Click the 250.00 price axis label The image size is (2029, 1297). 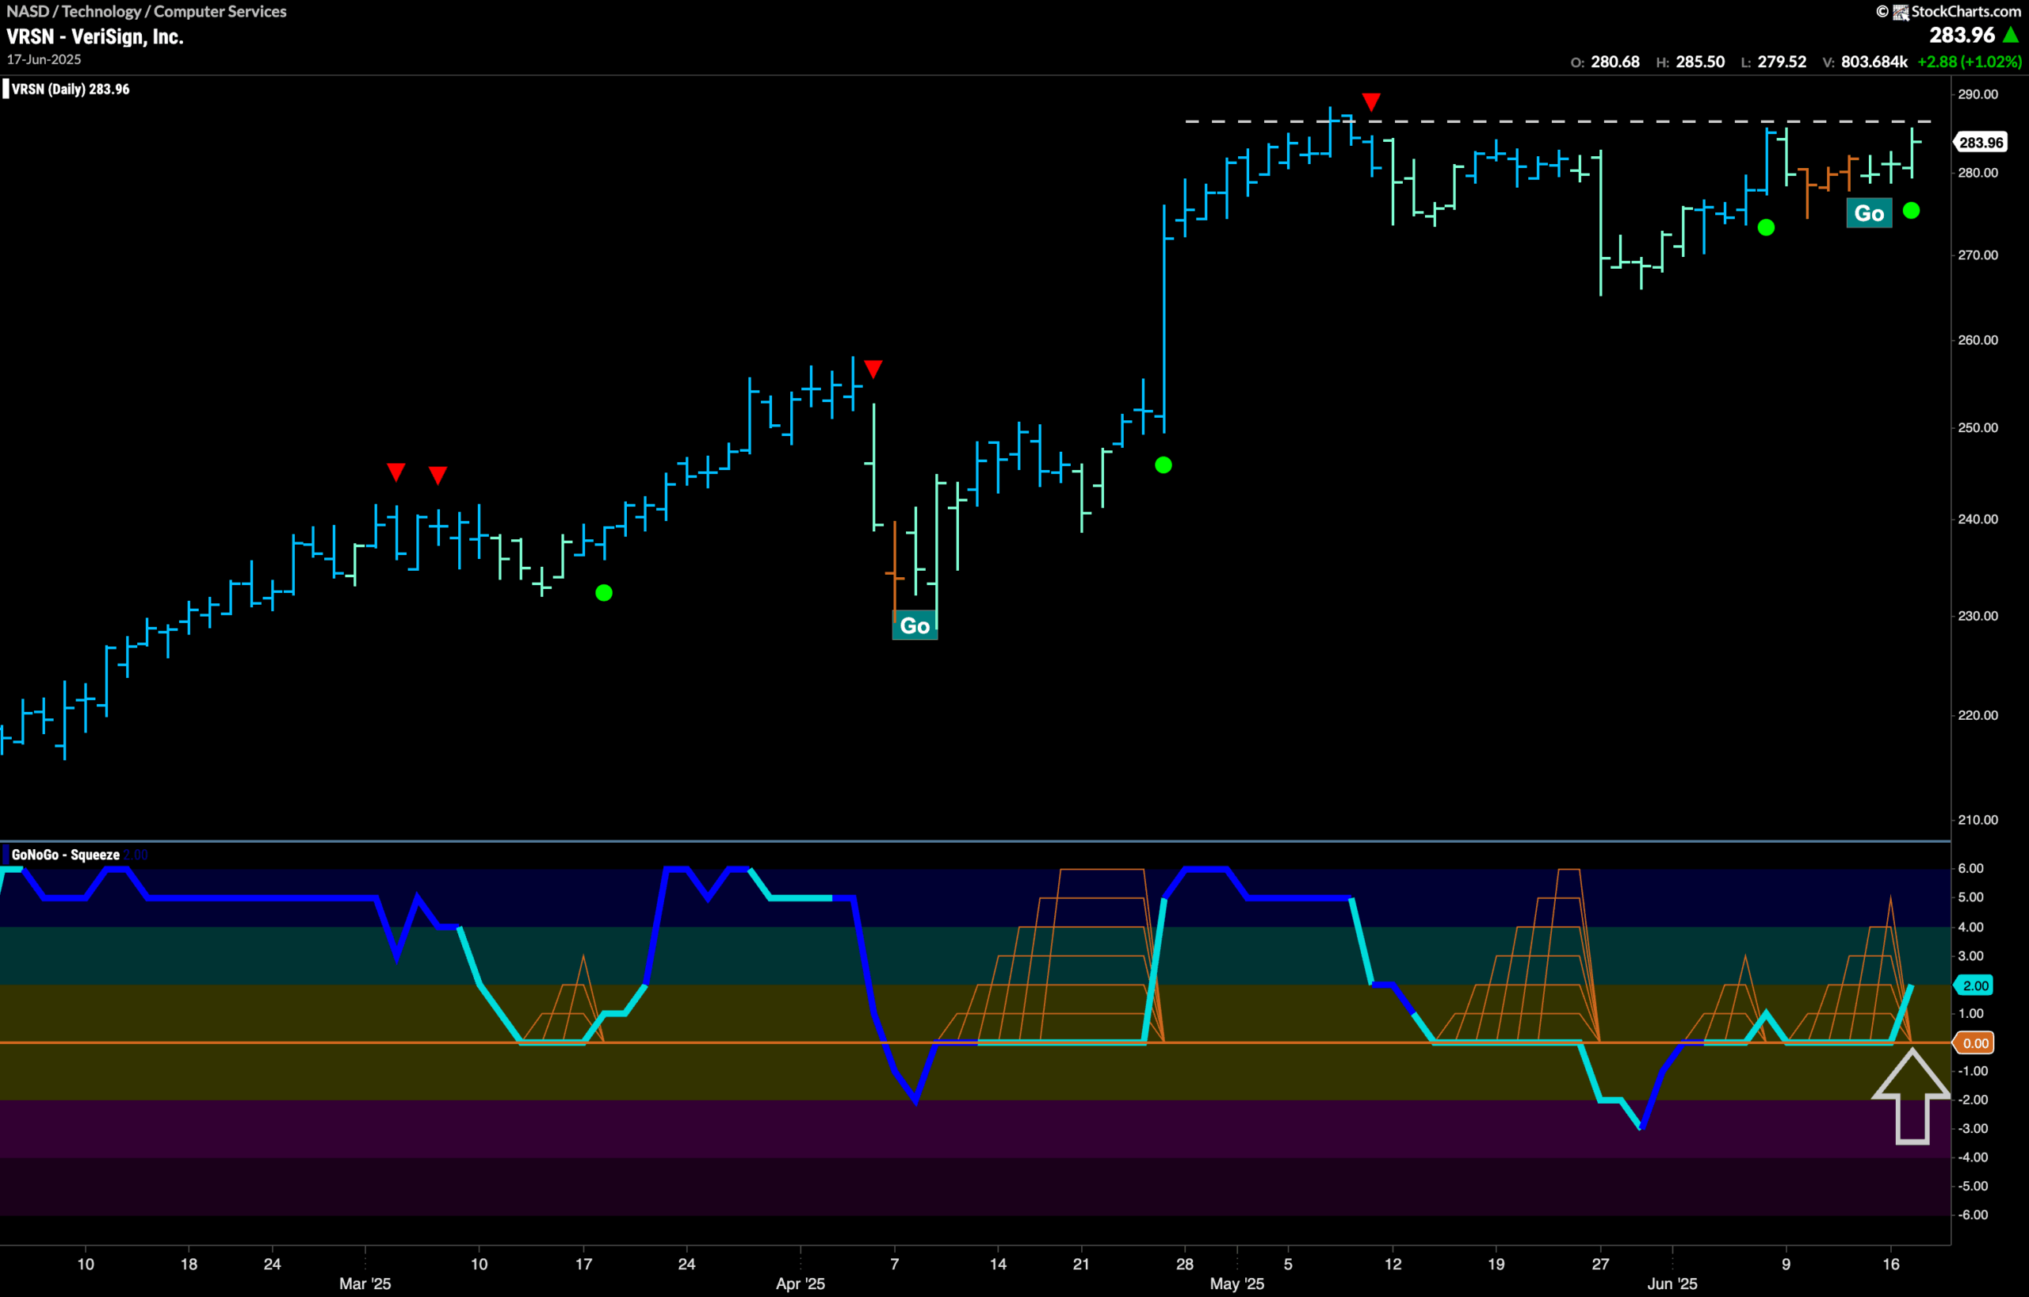(x=1977, y=427)
